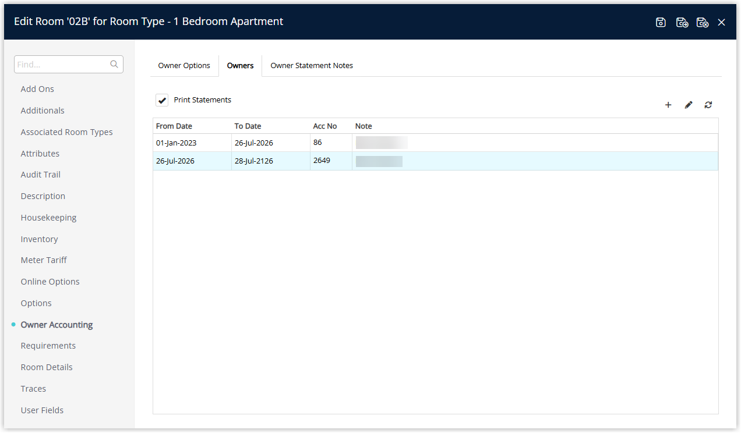Click the Print Statements label
The image size is (741, 433).
point(203,100)
